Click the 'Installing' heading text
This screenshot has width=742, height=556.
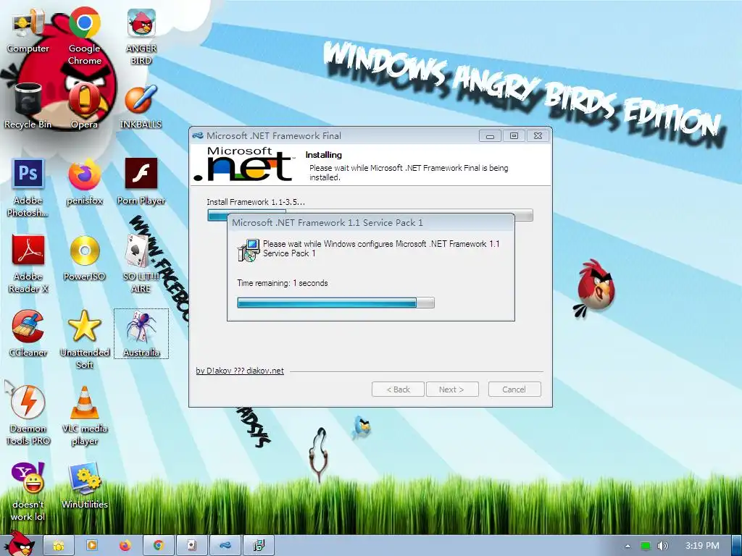pyautogui.click(x=324, y=155)
